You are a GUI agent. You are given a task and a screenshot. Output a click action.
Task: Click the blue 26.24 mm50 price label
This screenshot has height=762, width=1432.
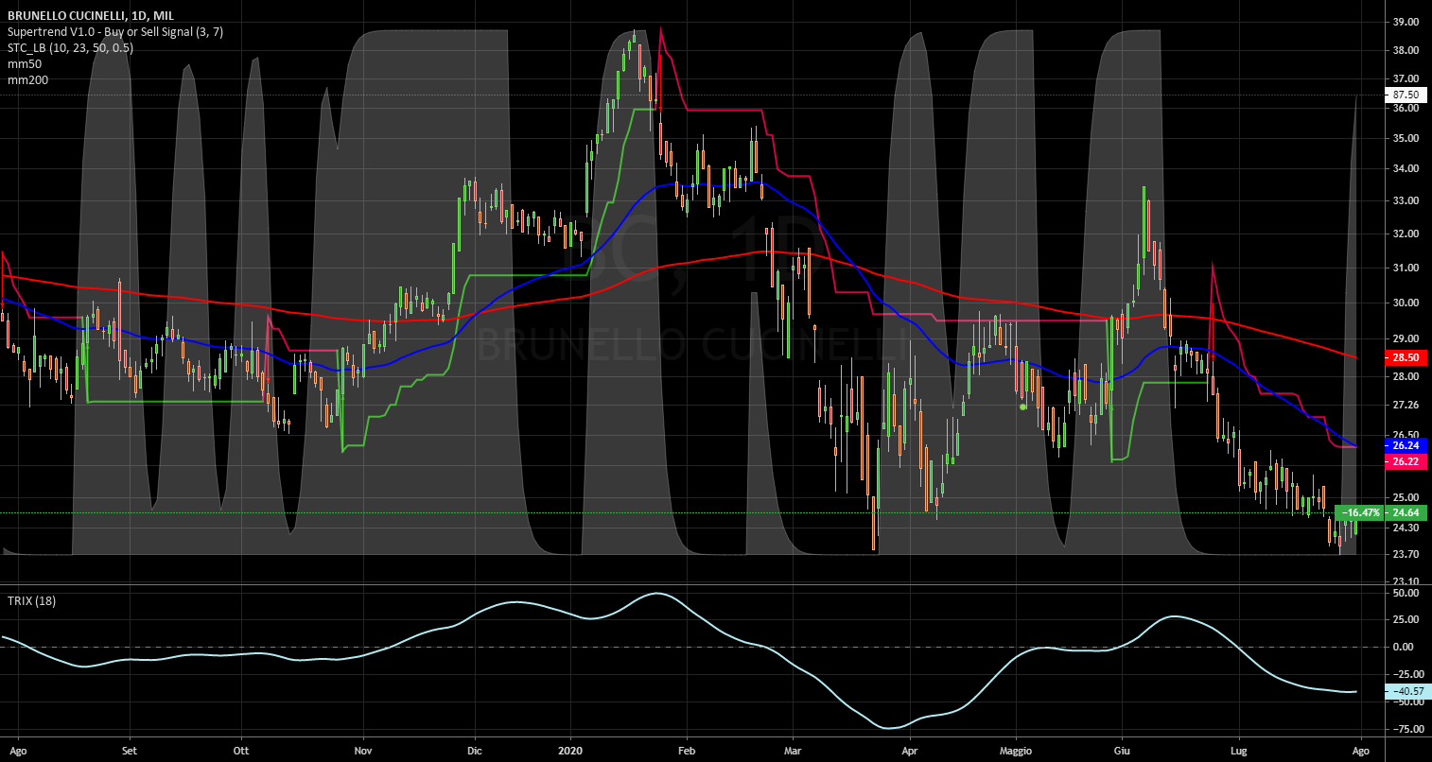point(1405,445)
